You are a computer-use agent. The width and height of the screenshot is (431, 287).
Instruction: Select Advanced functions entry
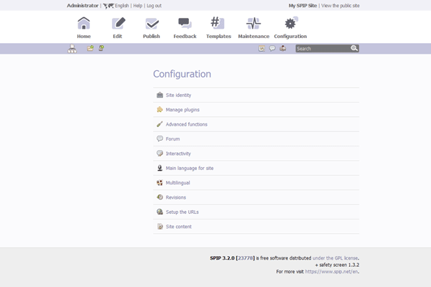click(x=186, y=124)
